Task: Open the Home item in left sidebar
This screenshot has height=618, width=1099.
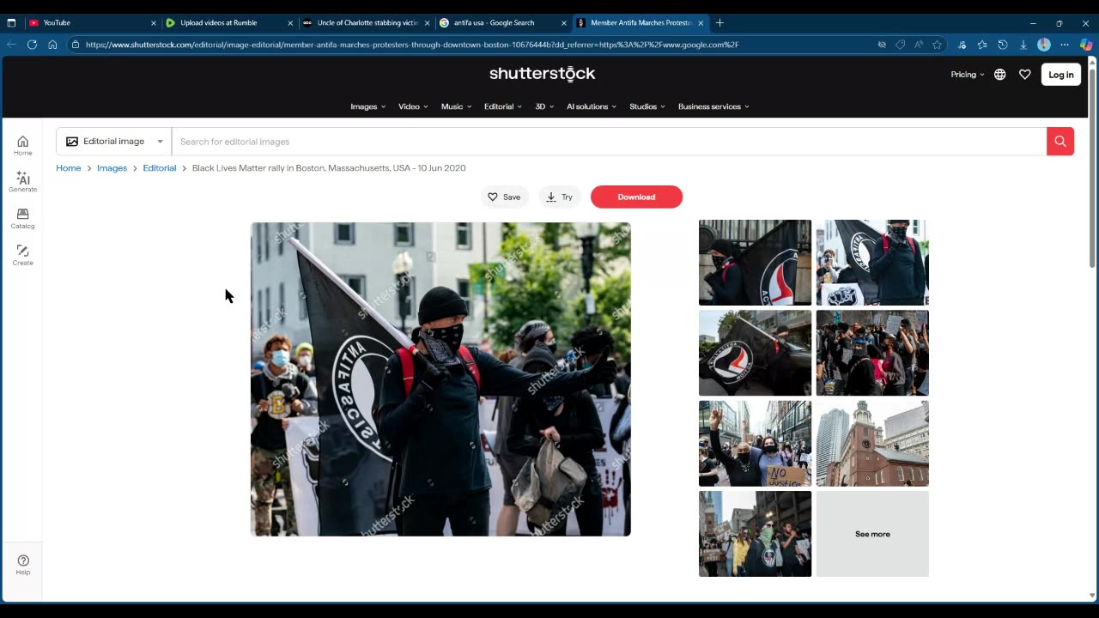Action: click(22, 146)
